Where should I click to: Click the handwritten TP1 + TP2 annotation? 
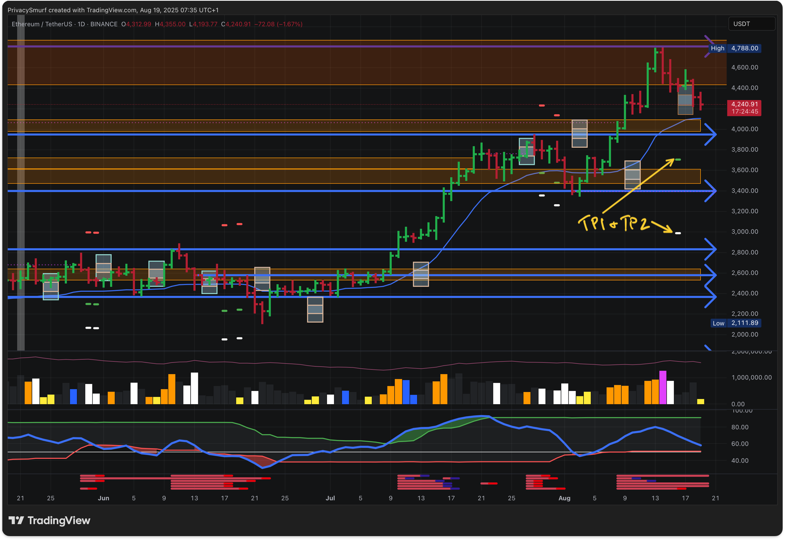[614, 224]
